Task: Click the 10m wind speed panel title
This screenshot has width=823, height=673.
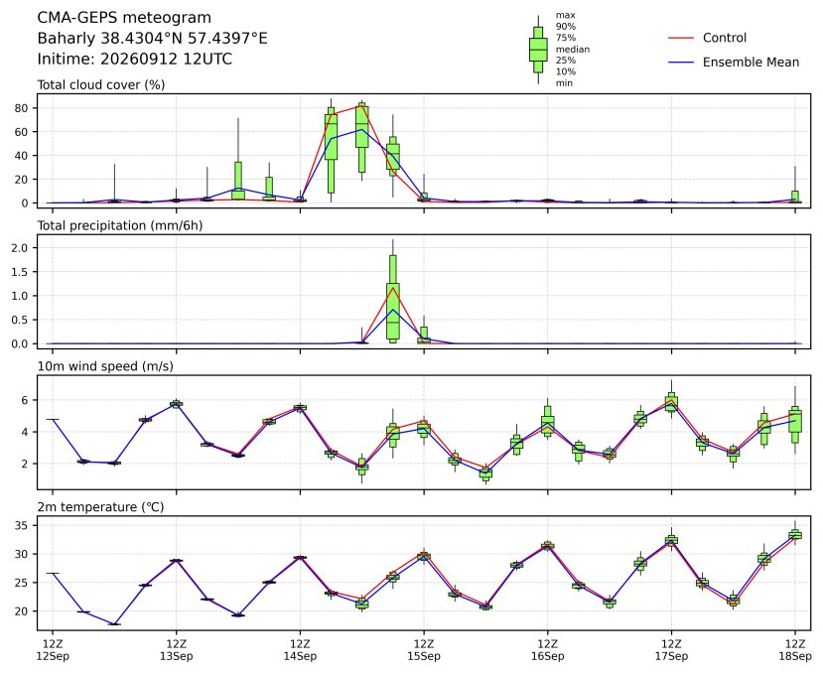Action: (105, 366)
